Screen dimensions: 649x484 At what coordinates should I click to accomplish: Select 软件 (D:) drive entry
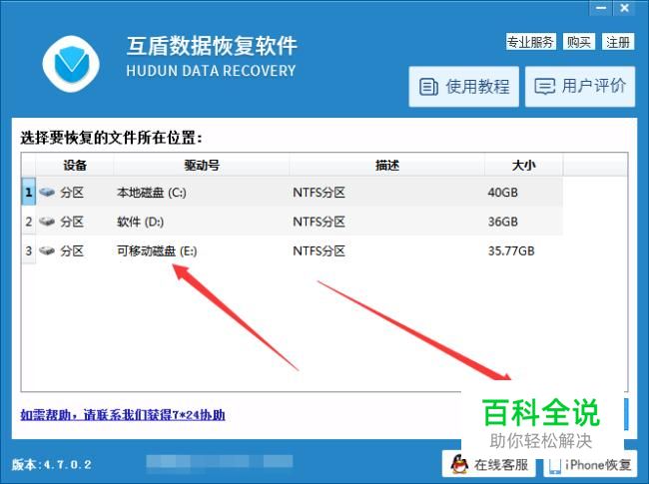click(141, 222)
